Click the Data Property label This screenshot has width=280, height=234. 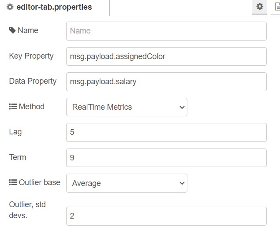33,81
